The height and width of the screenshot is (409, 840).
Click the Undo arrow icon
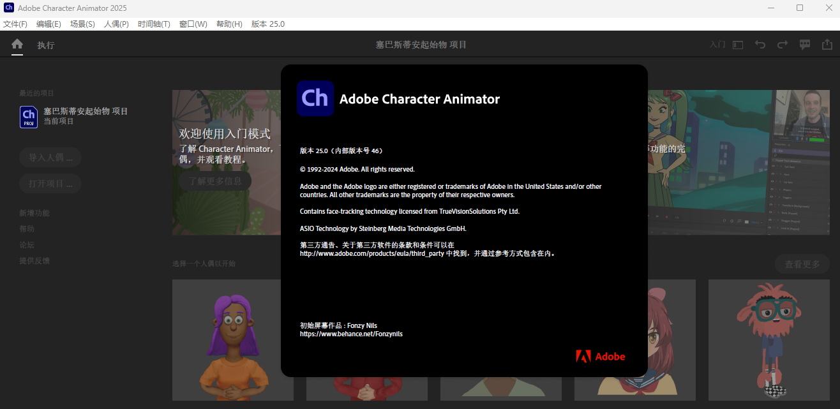pos(760,45)
